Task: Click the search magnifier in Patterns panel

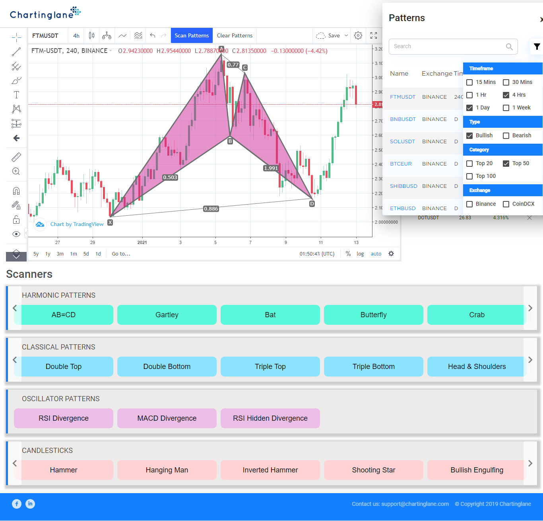Action: (x=509, y=47)
